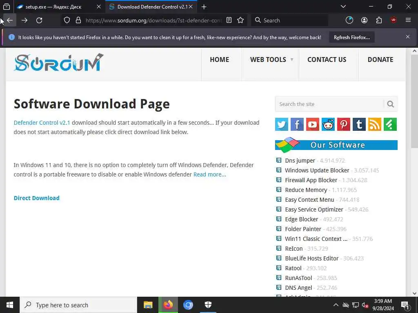The width and height of the screenshot is (418, 313).
Task: Open Windows Update Blocker link
Action: tap(317, 170)
